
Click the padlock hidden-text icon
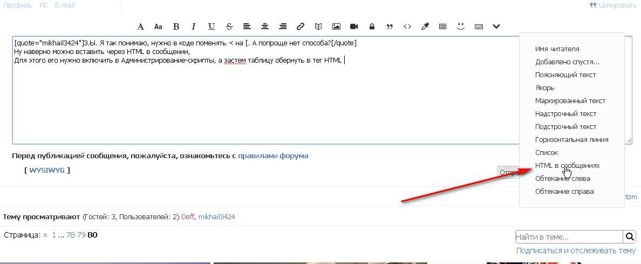coord(372,26)
